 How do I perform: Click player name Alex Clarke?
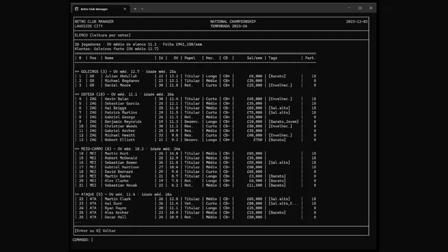(x=117, y=181)
